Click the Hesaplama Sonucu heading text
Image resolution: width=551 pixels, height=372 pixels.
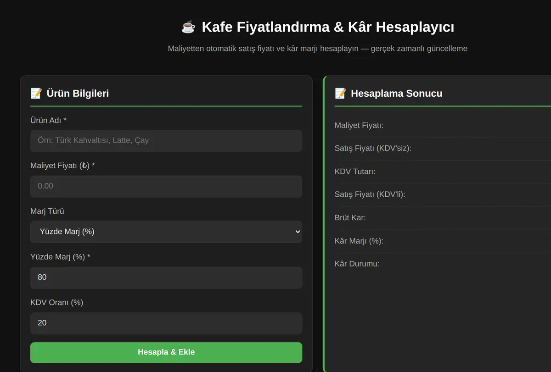[397, 93]
